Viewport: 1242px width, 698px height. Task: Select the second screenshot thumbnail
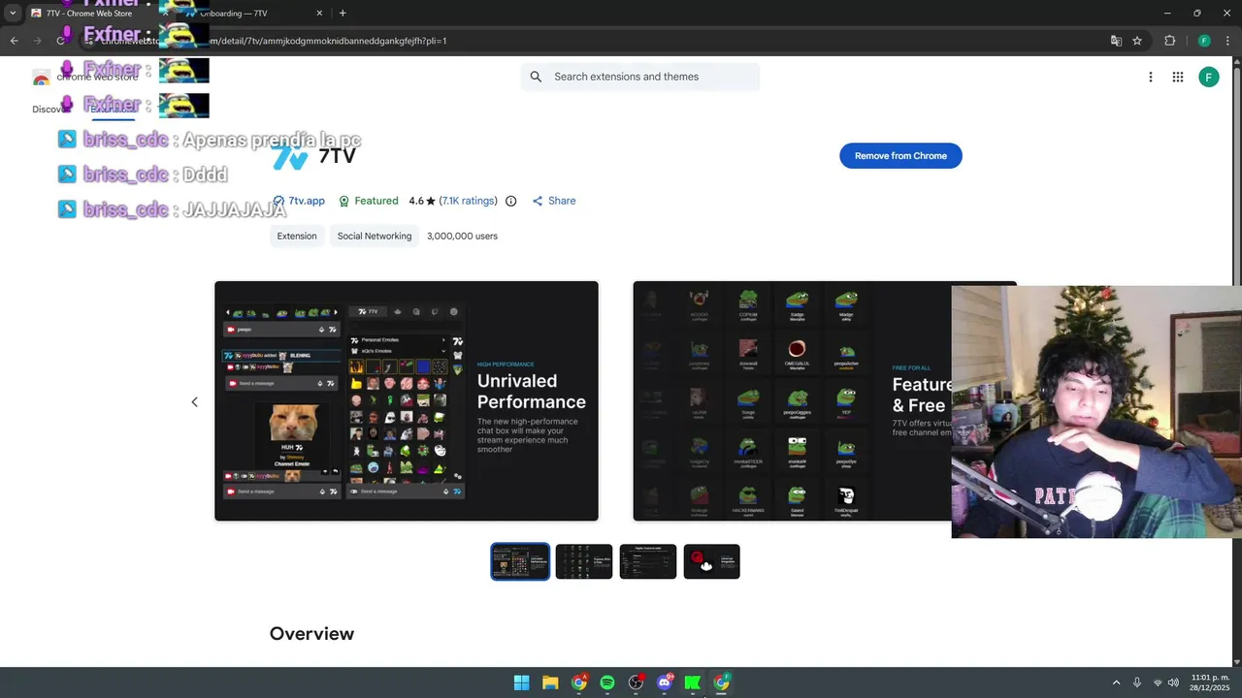(584, 561)
